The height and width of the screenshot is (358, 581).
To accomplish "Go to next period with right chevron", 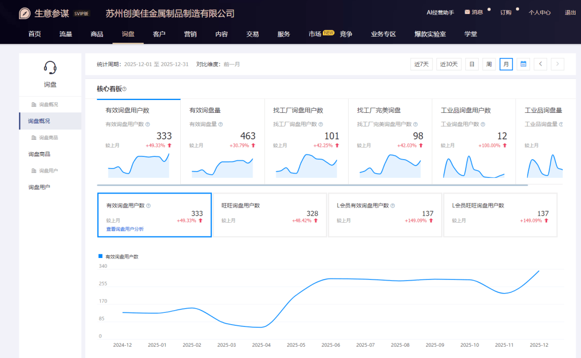I will pyautogui.click(x=557, y=64).
